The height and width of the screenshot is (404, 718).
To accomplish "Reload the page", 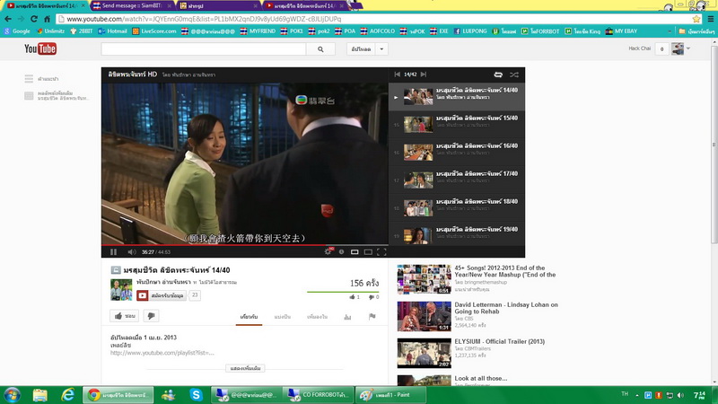I will coord(34,19).
